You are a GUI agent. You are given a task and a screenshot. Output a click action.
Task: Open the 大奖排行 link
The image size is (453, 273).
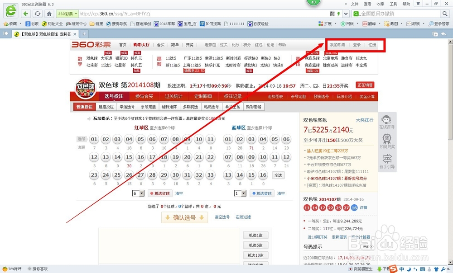[365, 120]
